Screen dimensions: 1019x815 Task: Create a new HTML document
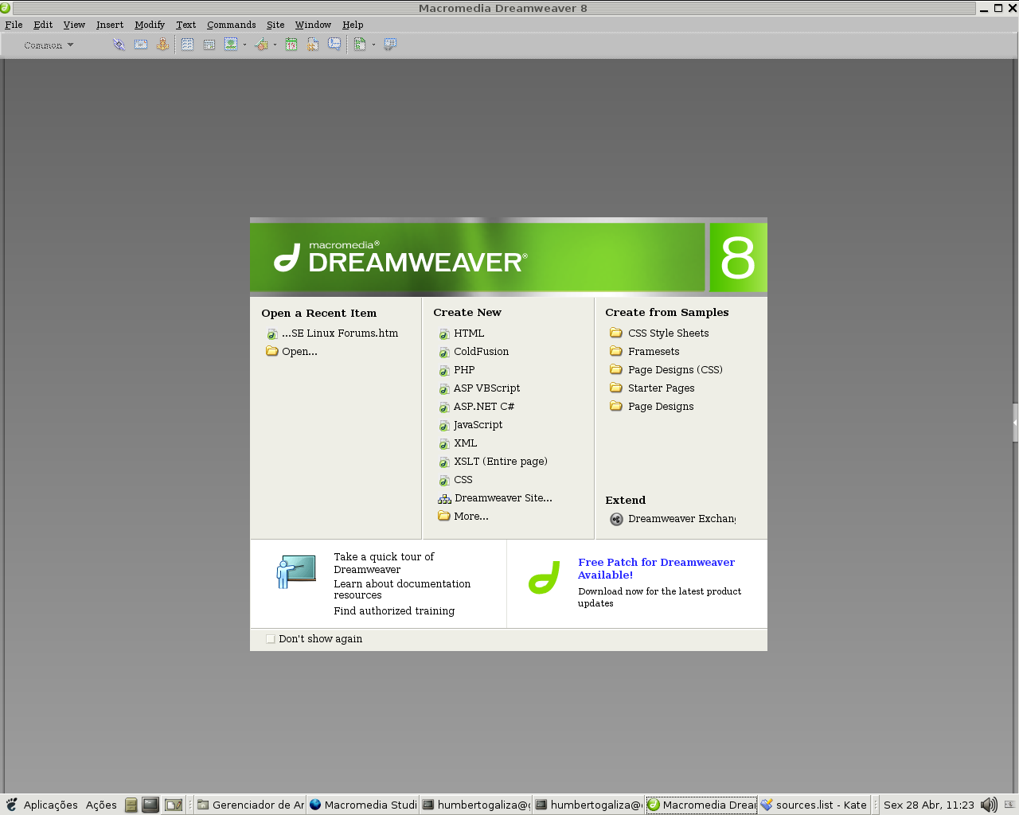[462, 333]
